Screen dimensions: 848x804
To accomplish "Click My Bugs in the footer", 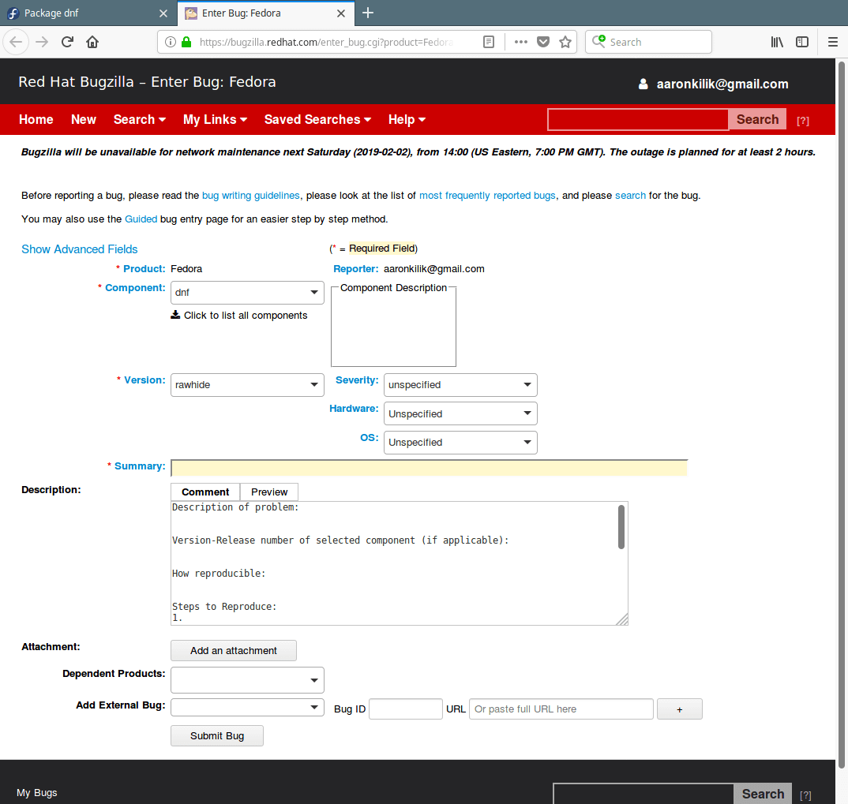I will pyautogui.click(x=37, y=793).
